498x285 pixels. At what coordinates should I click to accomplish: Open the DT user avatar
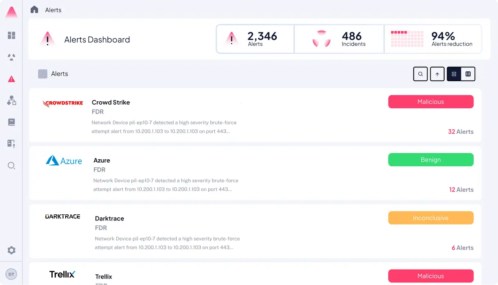(11, 274)
